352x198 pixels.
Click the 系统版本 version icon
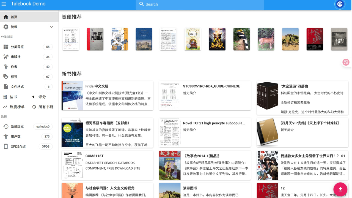[6, 127]
